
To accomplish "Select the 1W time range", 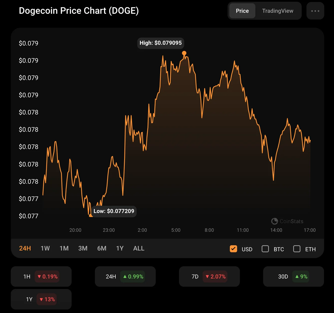I will 45,248.
